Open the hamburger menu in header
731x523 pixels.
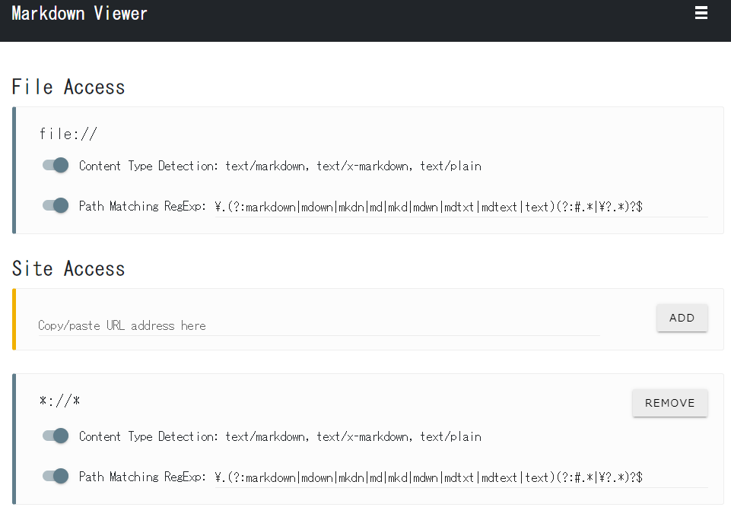click(x=701, y=13)
